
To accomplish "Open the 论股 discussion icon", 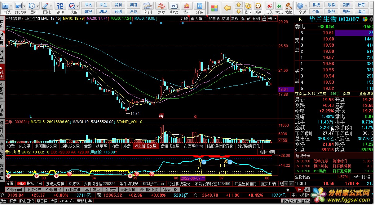I will (x=61, y=6).
